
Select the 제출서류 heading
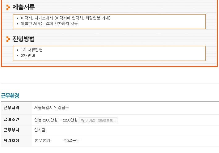click(23, 7)
